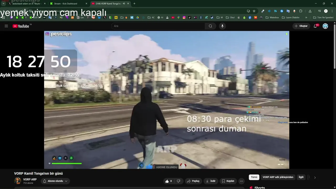Screen dimensions: 336x189
Task: Click the YouTube search box labeled Ara
Action: [158, 26]
